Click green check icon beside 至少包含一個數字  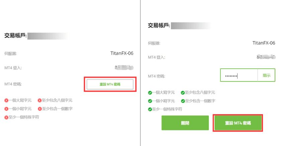point(183,101)
